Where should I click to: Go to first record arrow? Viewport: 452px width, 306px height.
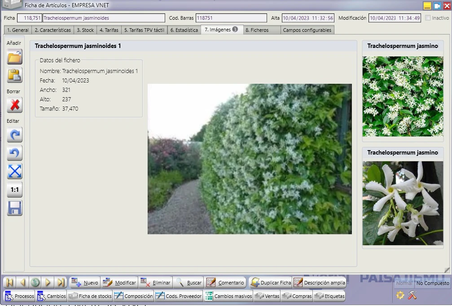(10, 283)
